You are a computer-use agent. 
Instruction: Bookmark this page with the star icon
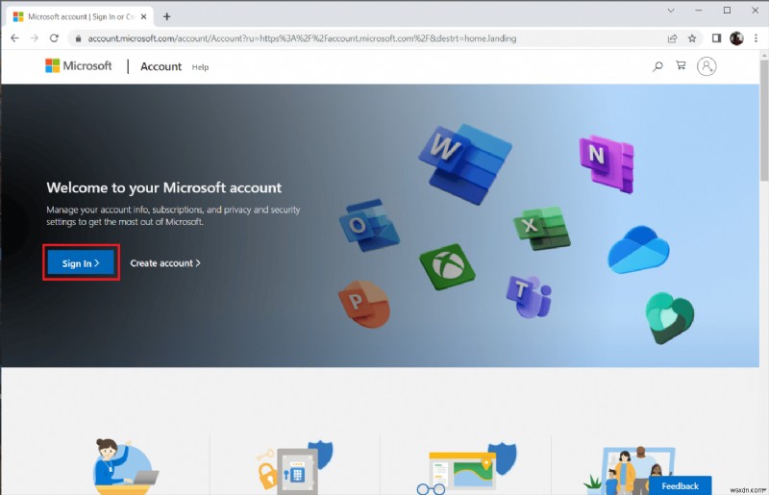(692, 38)
